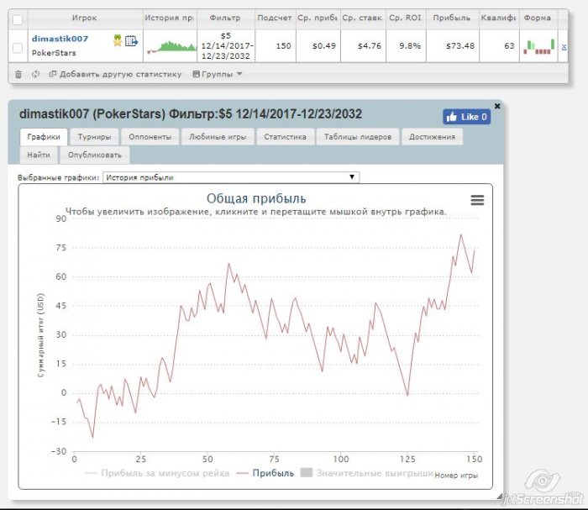
Task: Toggle the header select-all checkbox
Action: [18, 19]
